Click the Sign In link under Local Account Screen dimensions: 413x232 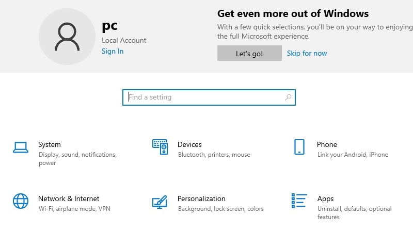(x=113, y=51)
